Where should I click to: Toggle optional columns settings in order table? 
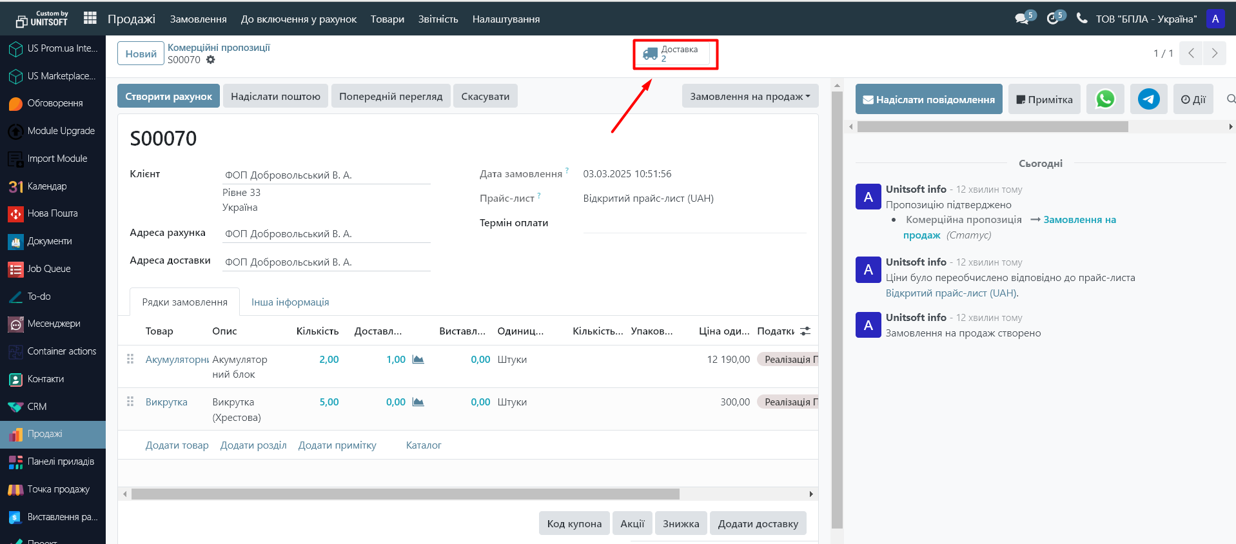click(805, 331)
